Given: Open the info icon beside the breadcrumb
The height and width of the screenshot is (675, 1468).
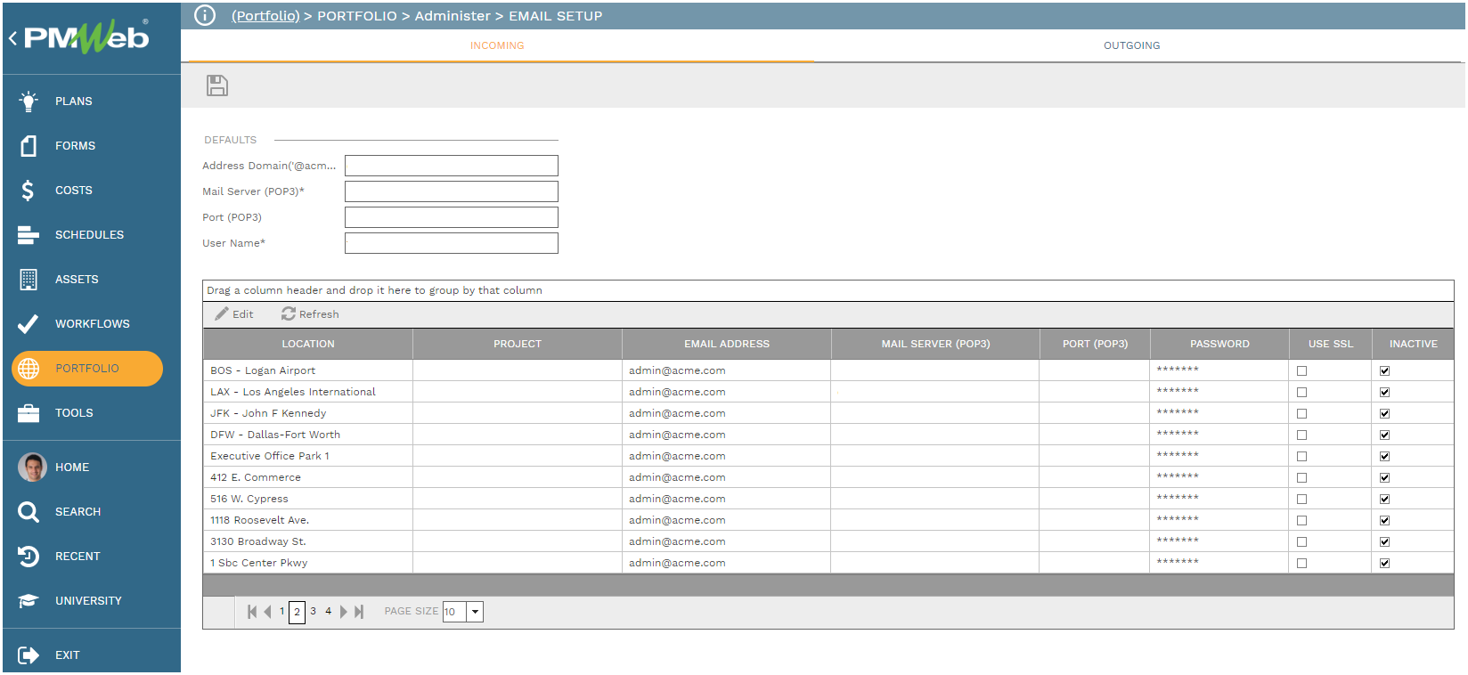Looking at the screenshot, I should pyautogui.click(x=205, y=16).
